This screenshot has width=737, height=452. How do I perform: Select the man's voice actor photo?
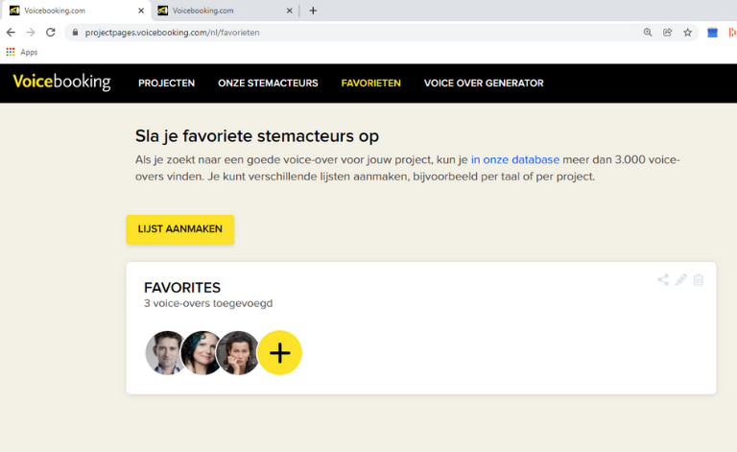pos(164,353)
